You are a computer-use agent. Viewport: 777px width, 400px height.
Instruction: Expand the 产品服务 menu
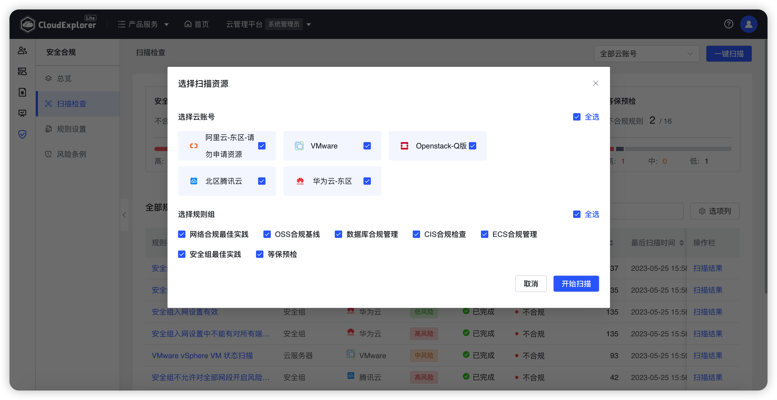(143, 24)
